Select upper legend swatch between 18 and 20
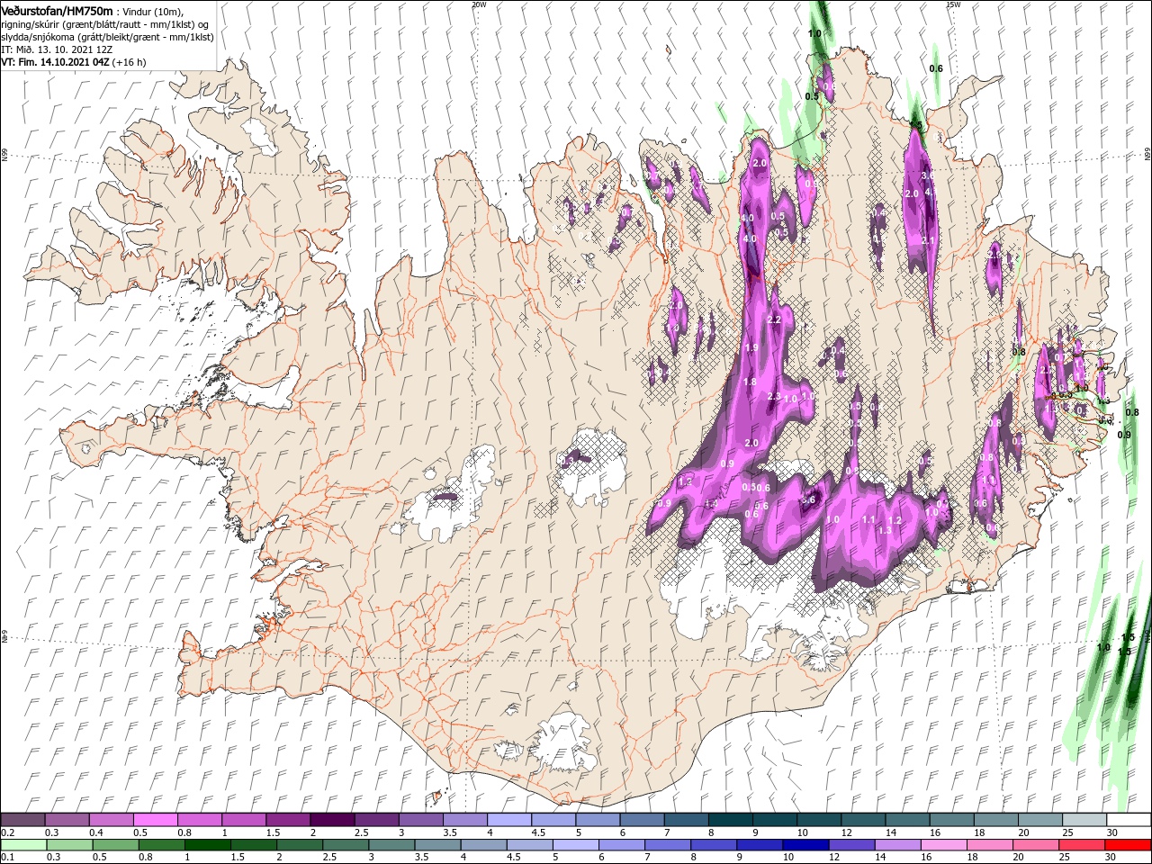The height and width of the screenshot is (864, 1152). pos(996,820)
